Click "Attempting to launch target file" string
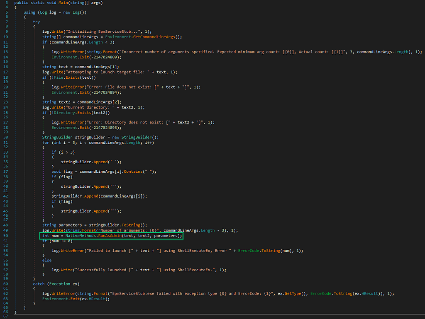Image resolution: width=425 pixels, height=319 pixels. (107, 72)
